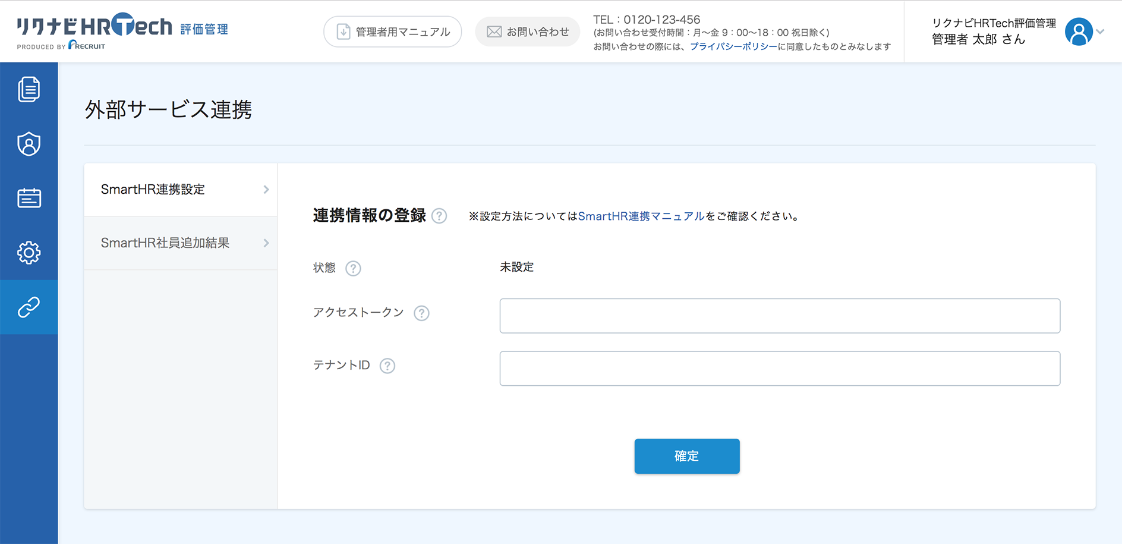This screenshot has height=544, width=1122.
Task: Show help for テナントID field
Action: point(387,366)
